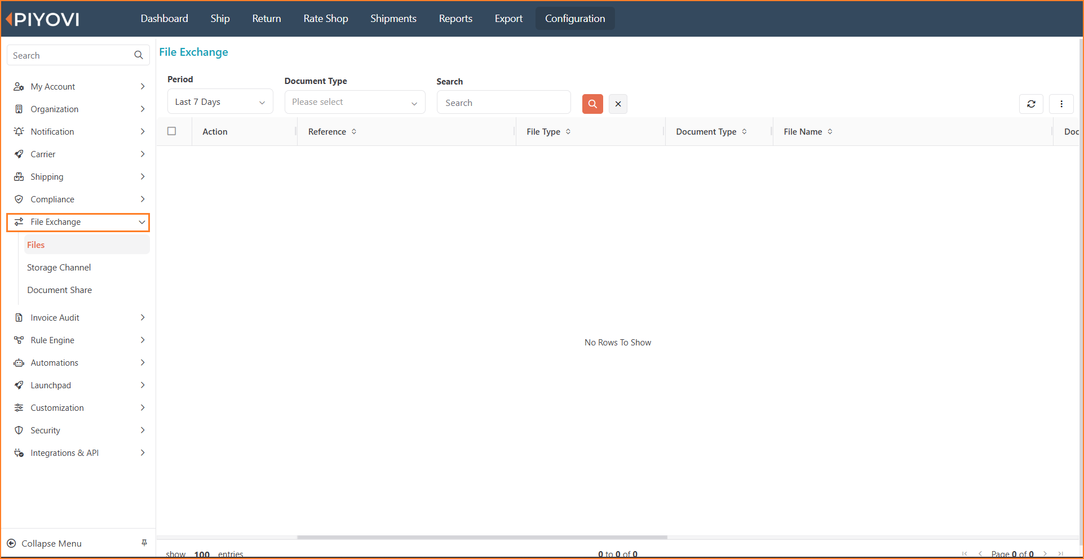Select the Files submenu item
This screenshot has height=559, width=1084.
(x=87, y=245)
